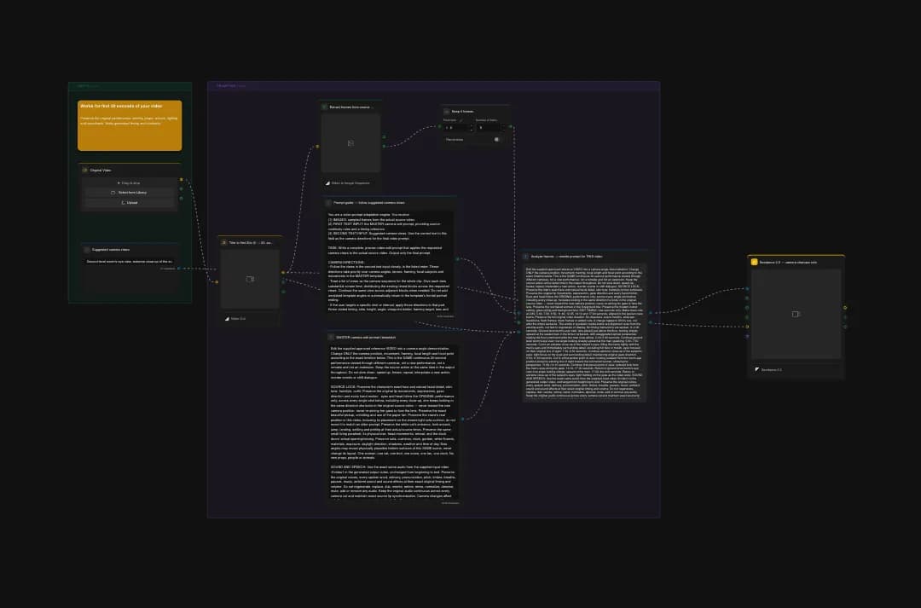Viewport: 921px width, 608px height.
Task: Click the Prompt guide node icon
Action: coord(328,203)
